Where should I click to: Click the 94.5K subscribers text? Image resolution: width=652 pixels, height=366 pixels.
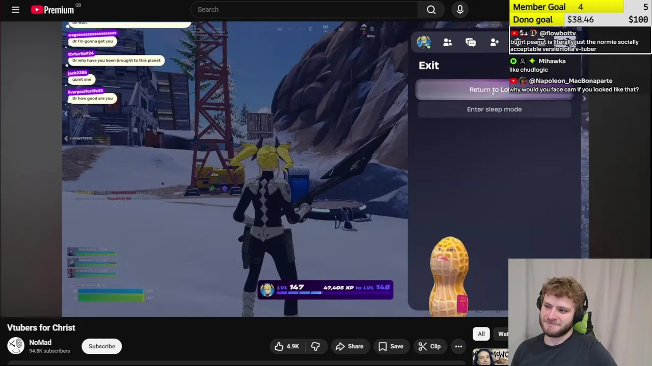(x=49, y=351)
